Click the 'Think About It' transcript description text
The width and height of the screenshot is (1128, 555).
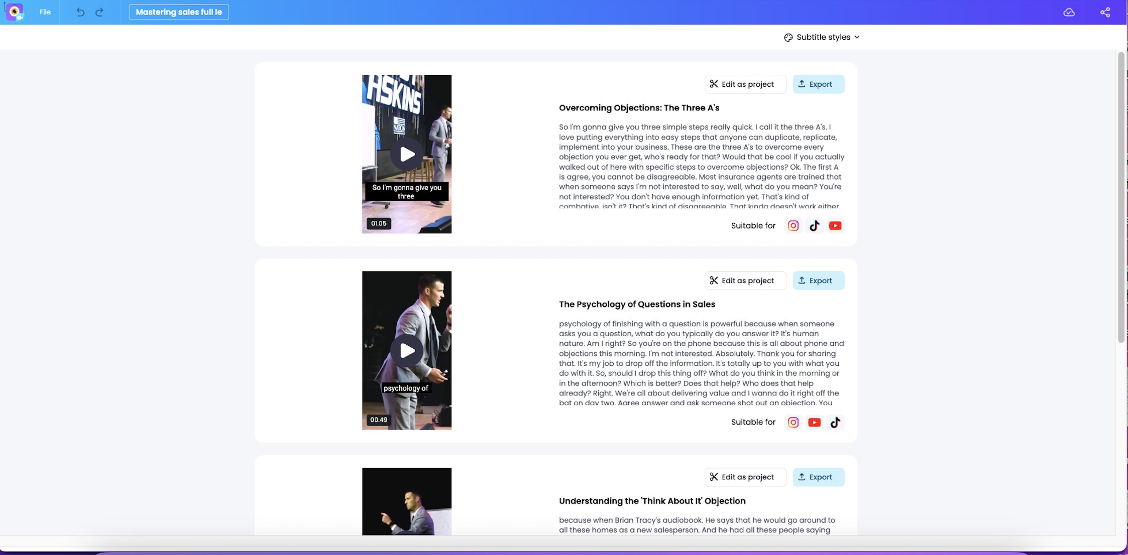coord(697,525)
